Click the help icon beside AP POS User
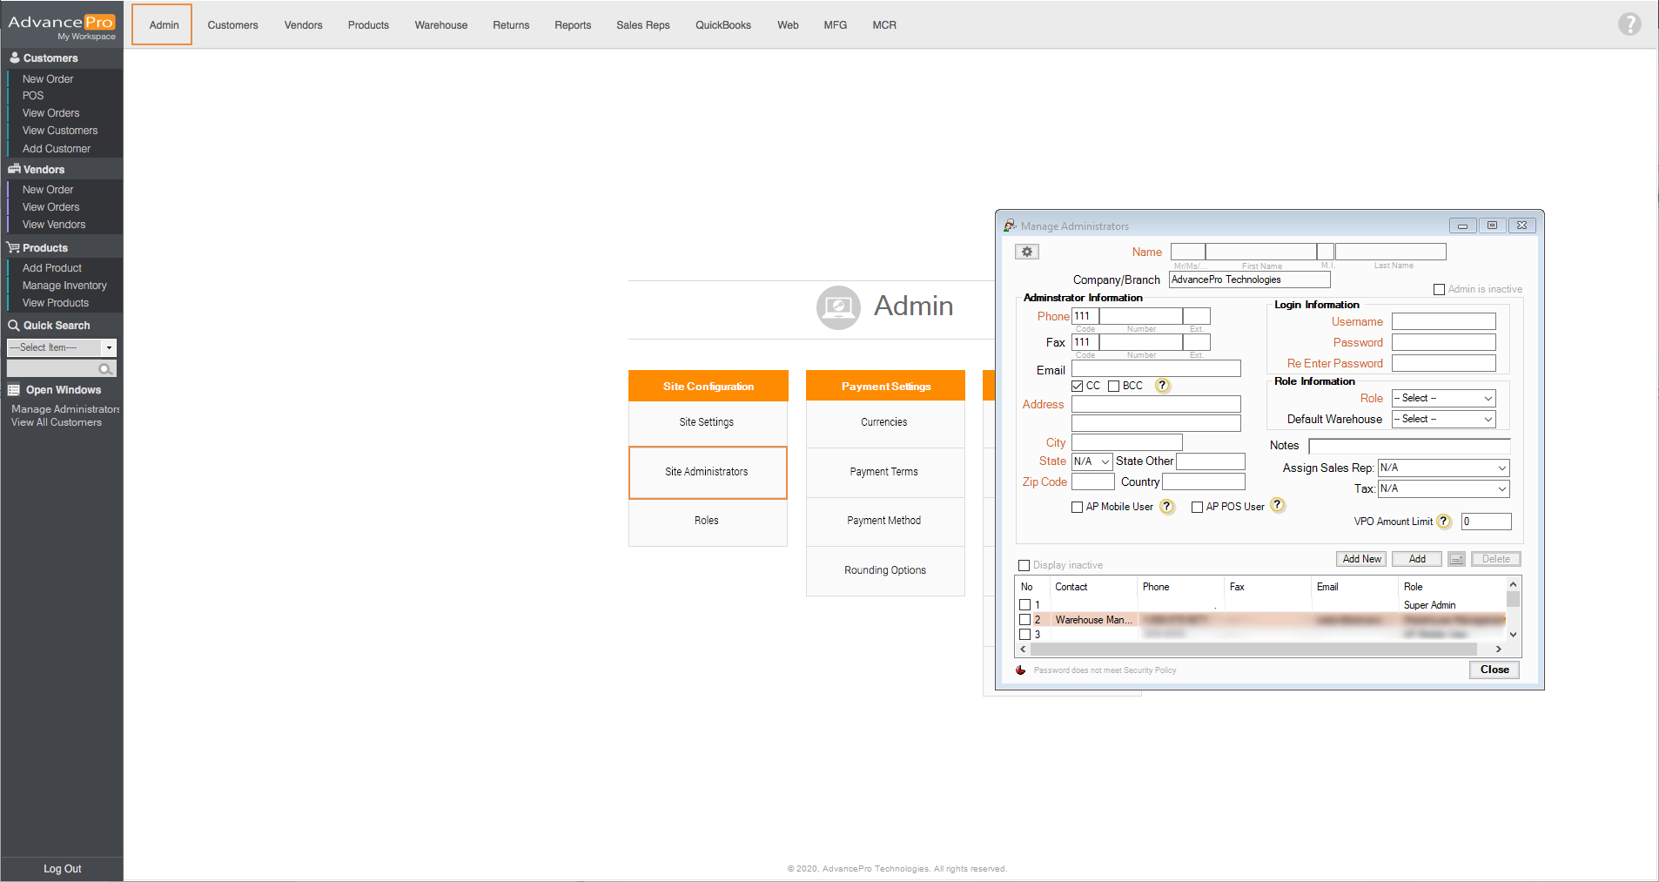1659x882 pixels. (x=1278, y=505)
